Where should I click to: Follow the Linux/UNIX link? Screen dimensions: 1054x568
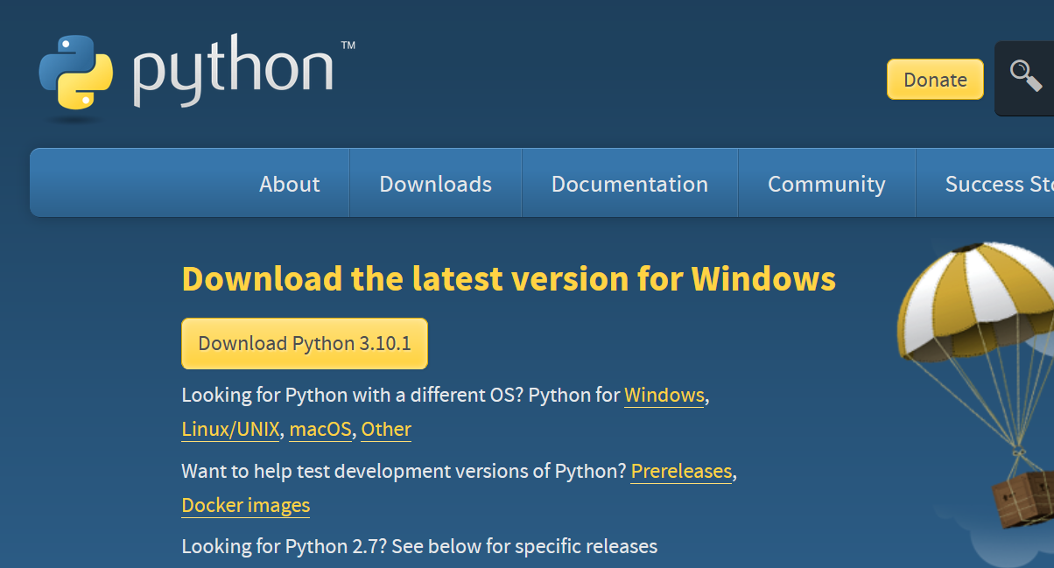click(x=230, y=430)
